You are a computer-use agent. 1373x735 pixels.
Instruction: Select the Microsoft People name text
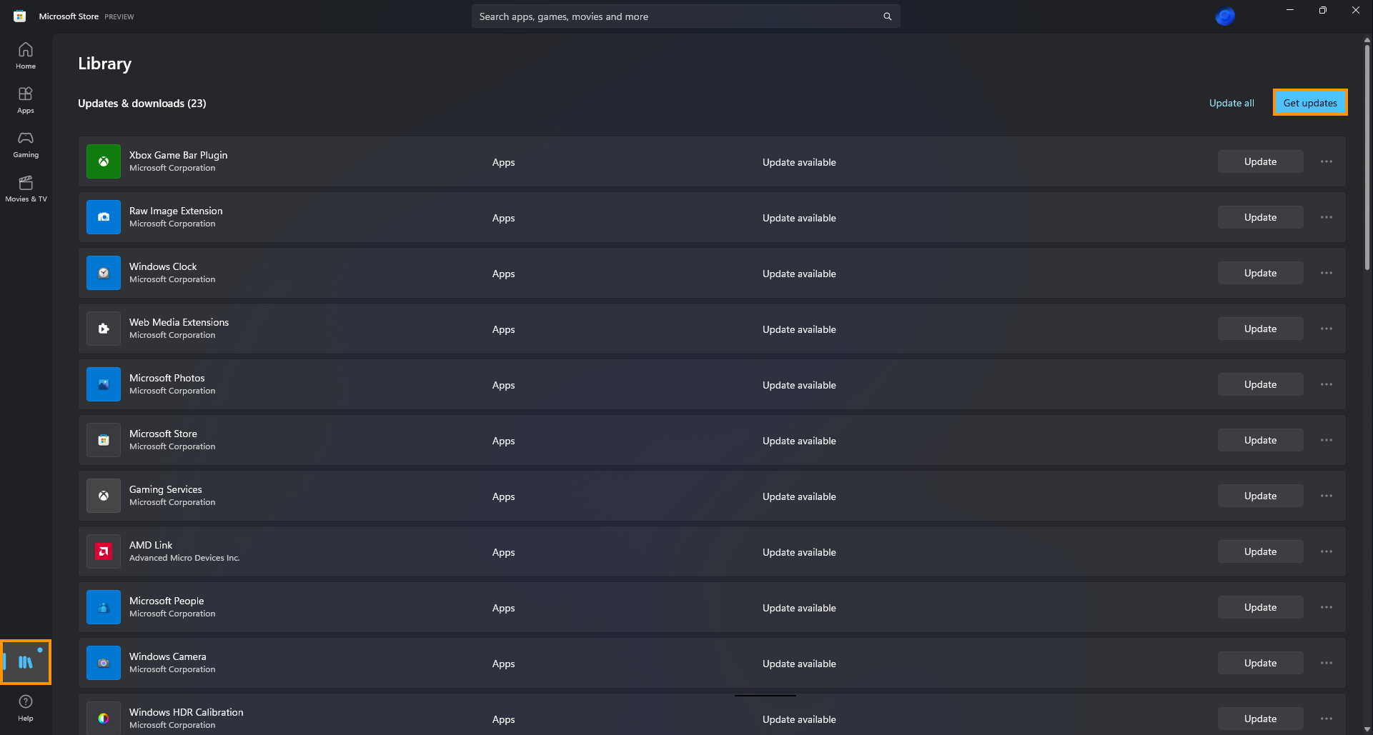[x=167, y=601]
